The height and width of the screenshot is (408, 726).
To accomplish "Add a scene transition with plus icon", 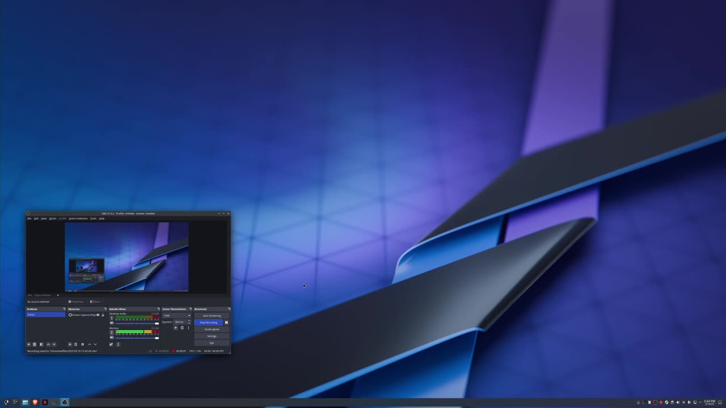I will pos(175,328).
